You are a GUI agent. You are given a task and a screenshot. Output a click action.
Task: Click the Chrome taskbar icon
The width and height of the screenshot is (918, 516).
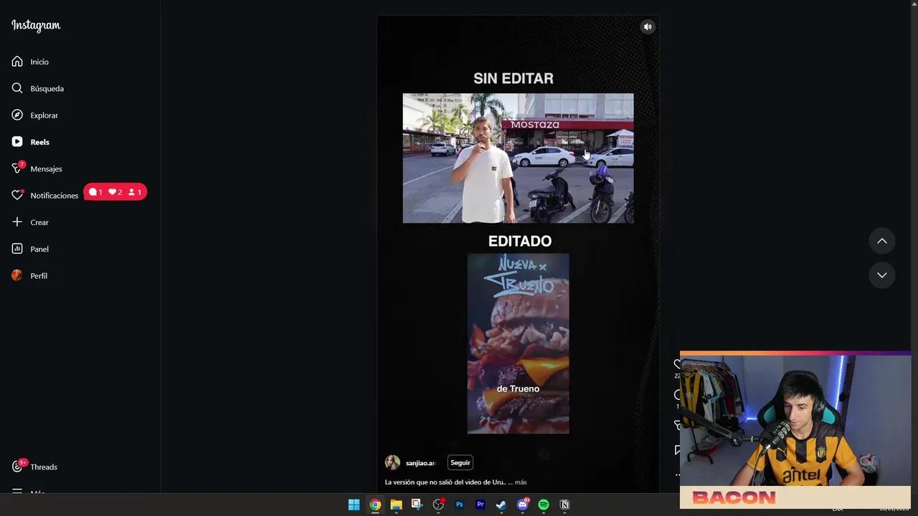[x=375, y=505]
